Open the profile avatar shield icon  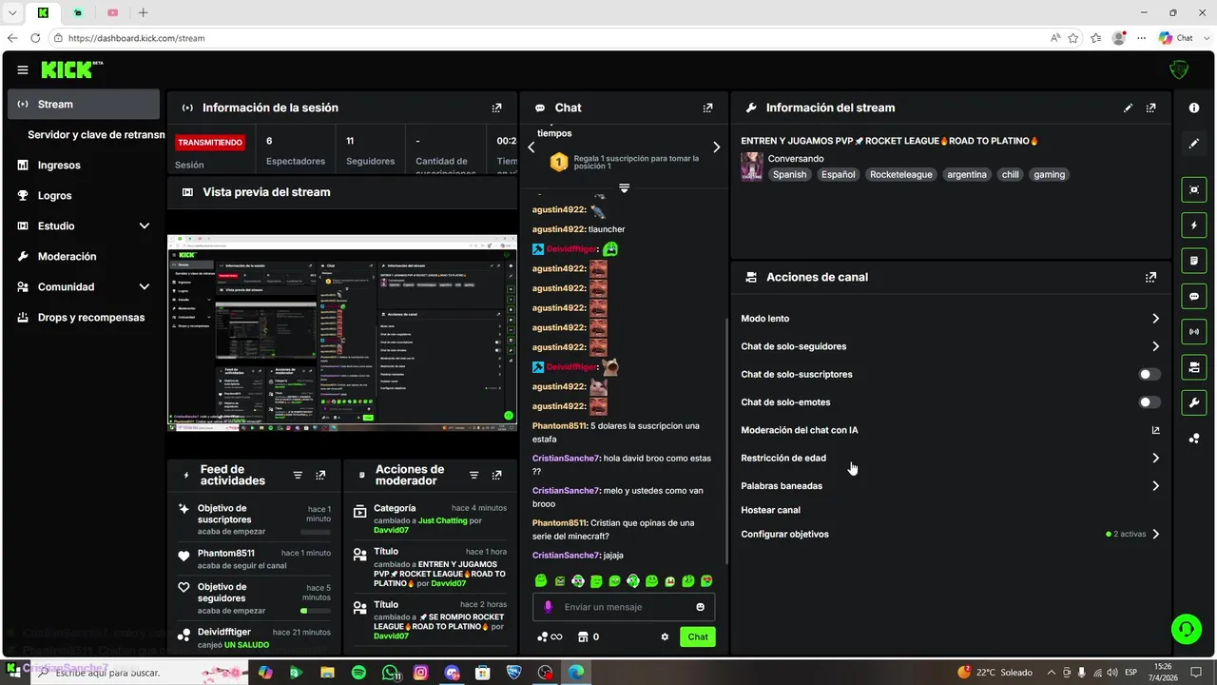(1179, 69)
